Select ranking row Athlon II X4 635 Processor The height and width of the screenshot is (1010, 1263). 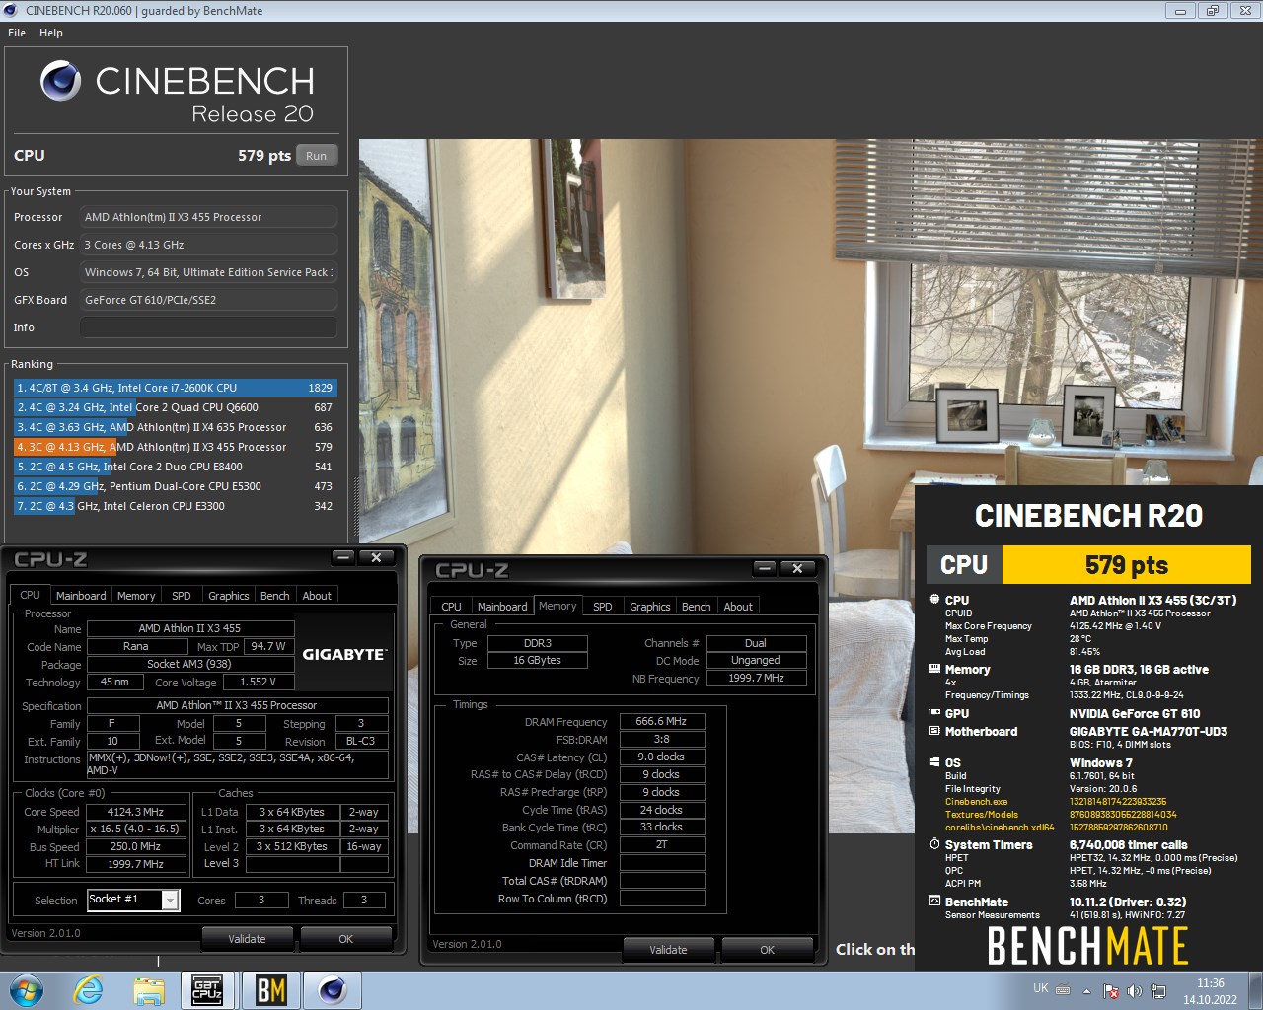pos(176,427)
